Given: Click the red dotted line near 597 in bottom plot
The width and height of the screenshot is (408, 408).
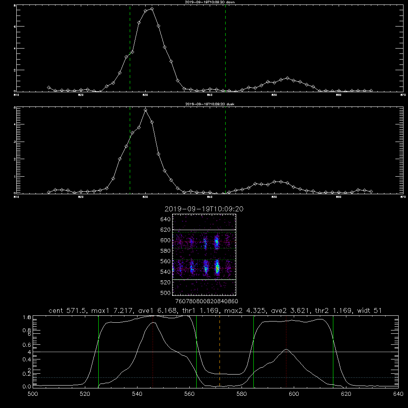Looking at the screenshot, I should (x=286, y=351).
